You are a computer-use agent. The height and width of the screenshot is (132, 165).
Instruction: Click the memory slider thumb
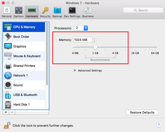[x=95, y=48]
